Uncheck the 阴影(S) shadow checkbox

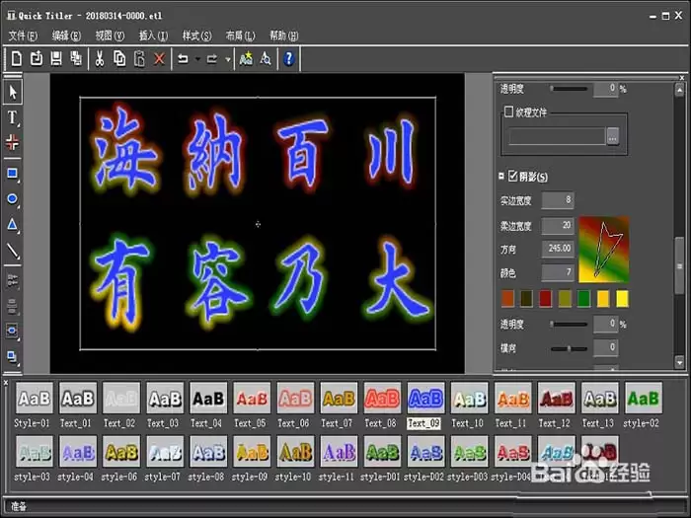(x=512, y=177)
